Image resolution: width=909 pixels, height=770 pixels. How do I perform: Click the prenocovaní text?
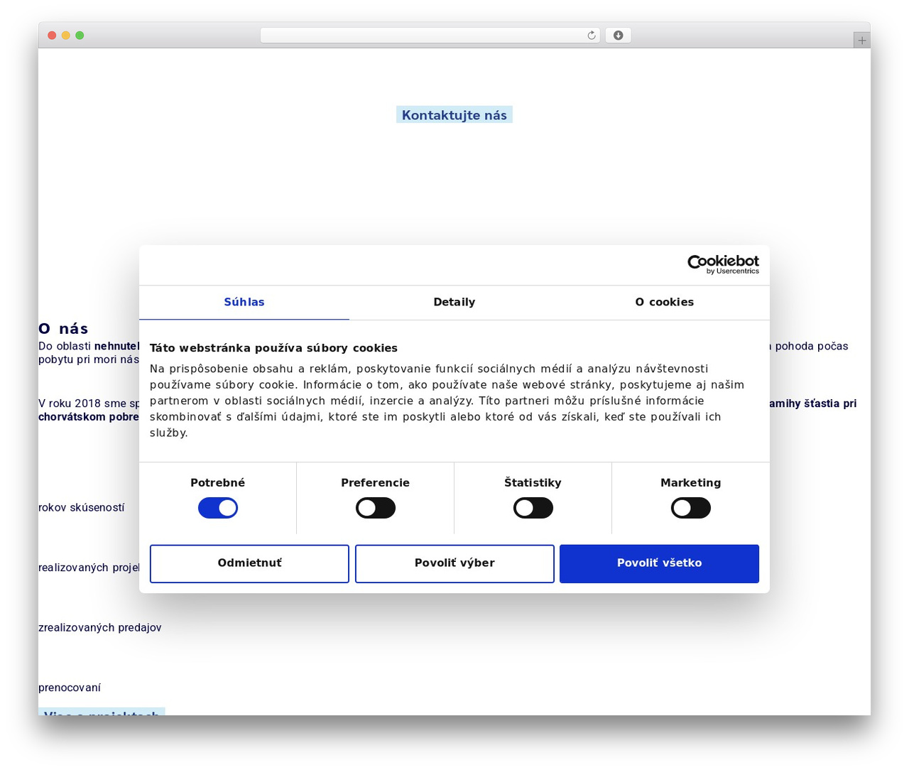point(70,688)
